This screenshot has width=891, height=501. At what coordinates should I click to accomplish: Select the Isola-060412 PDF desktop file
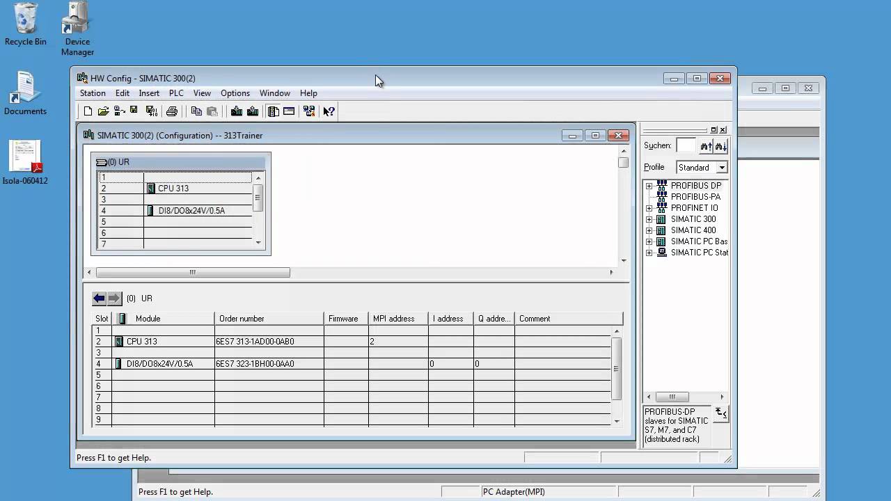(25, 164)
